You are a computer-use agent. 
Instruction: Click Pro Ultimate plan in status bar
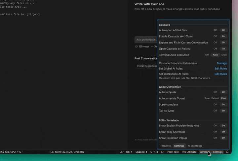[189, 152]
